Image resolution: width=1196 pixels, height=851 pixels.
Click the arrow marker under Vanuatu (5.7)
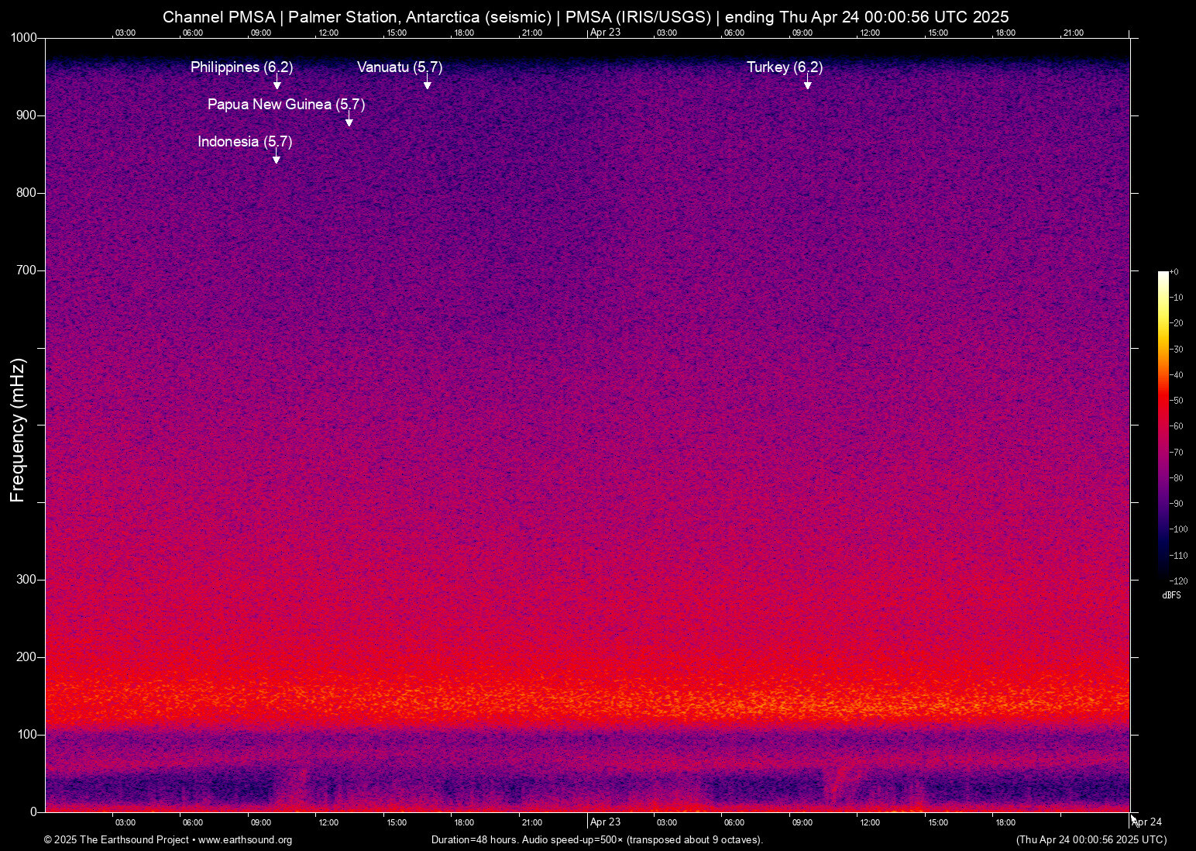(x=427, y=84)
